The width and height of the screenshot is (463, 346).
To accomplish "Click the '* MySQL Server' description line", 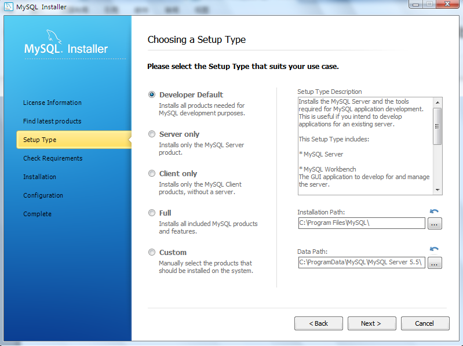I will coord(321,154).
